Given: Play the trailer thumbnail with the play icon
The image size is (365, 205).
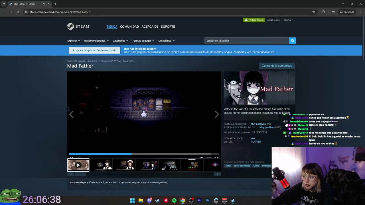Looking at the screenshot, I should click(78, 165).
